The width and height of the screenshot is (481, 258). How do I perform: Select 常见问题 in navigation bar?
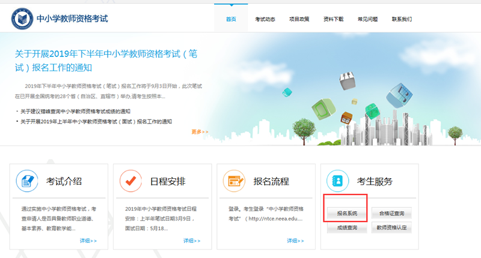tap(367, 19)
